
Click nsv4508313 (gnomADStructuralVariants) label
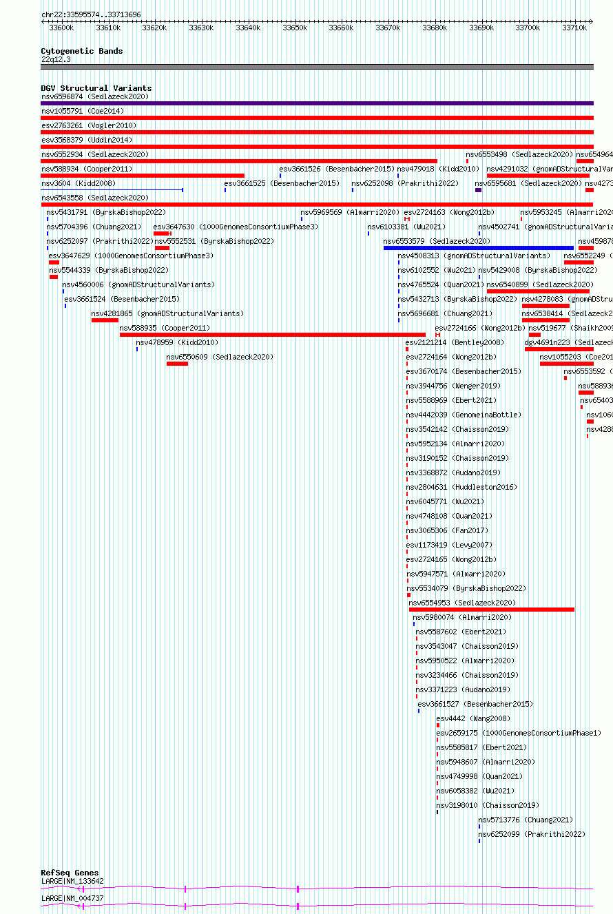click(x=474, y=256)
